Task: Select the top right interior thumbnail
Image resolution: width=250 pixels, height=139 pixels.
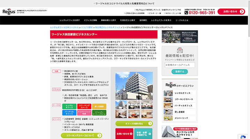Action: tap(147, 105)
